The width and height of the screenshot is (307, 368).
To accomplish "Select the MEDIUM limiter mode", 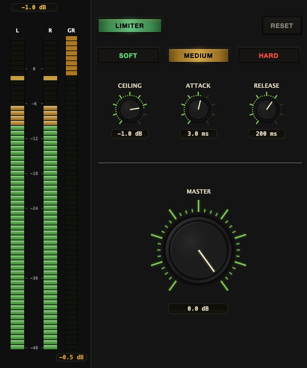I will 198,56.
